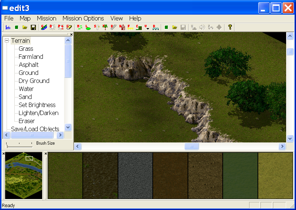Pick the dark brown soil texture swatch
This screenshot has width=296, height=210.
click(170, 176)
